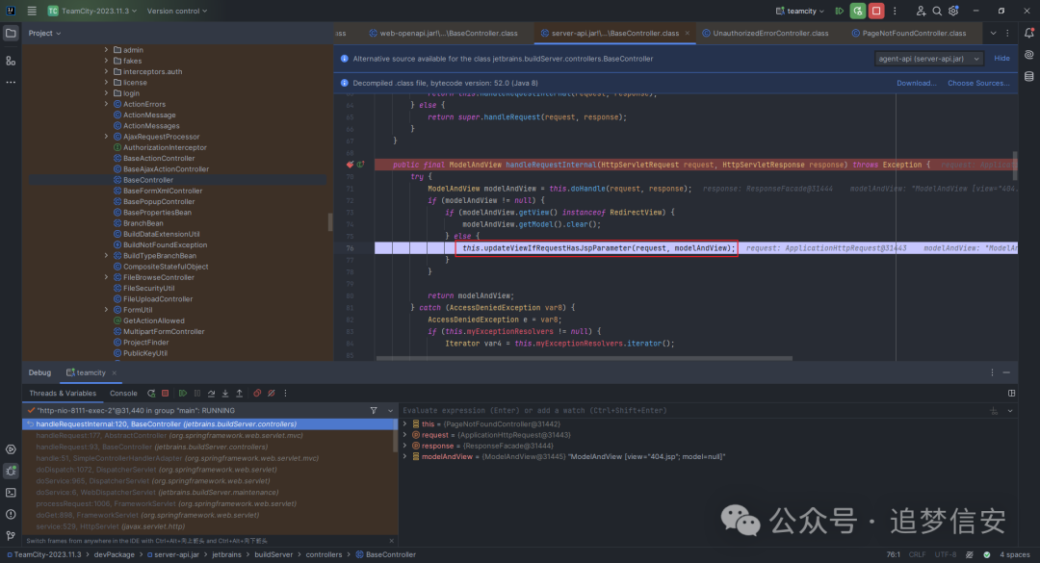Select Threads & Variables tab
Screen dimensions: 1040x563
[x=63, y=394]
